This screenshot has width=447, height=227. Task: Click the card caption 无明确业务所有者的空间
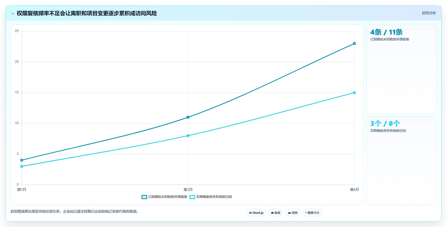tap(388, 131)
